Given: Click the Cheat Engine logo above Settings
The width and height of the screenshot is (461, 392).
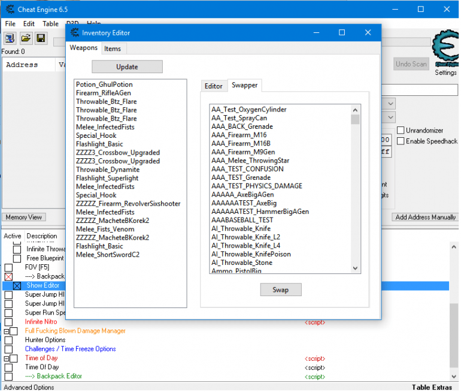Looking at the screenshot, I should pos(445,51).
